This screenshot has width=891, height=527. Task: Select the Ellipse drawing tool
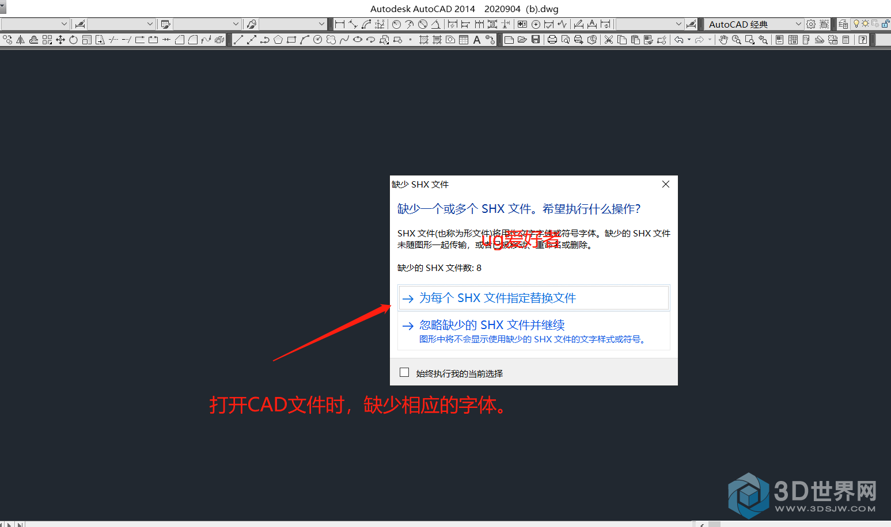point(358,40)
